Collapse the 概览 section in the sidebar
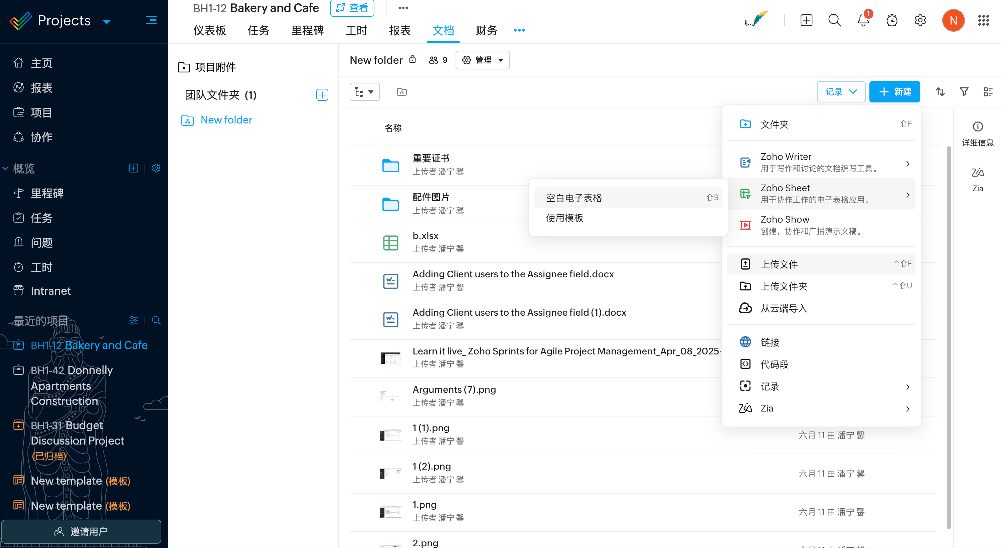The width and height of the screenshot is (1001, 548). click(5, 168)
